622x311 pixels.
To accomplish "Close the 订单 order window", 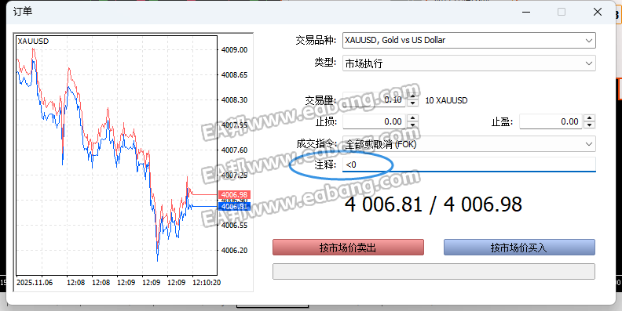I will [598, 12].
